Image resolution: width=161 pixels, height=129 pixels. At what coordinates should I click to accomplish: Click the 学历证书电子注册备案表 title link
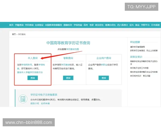coord(44,95)
